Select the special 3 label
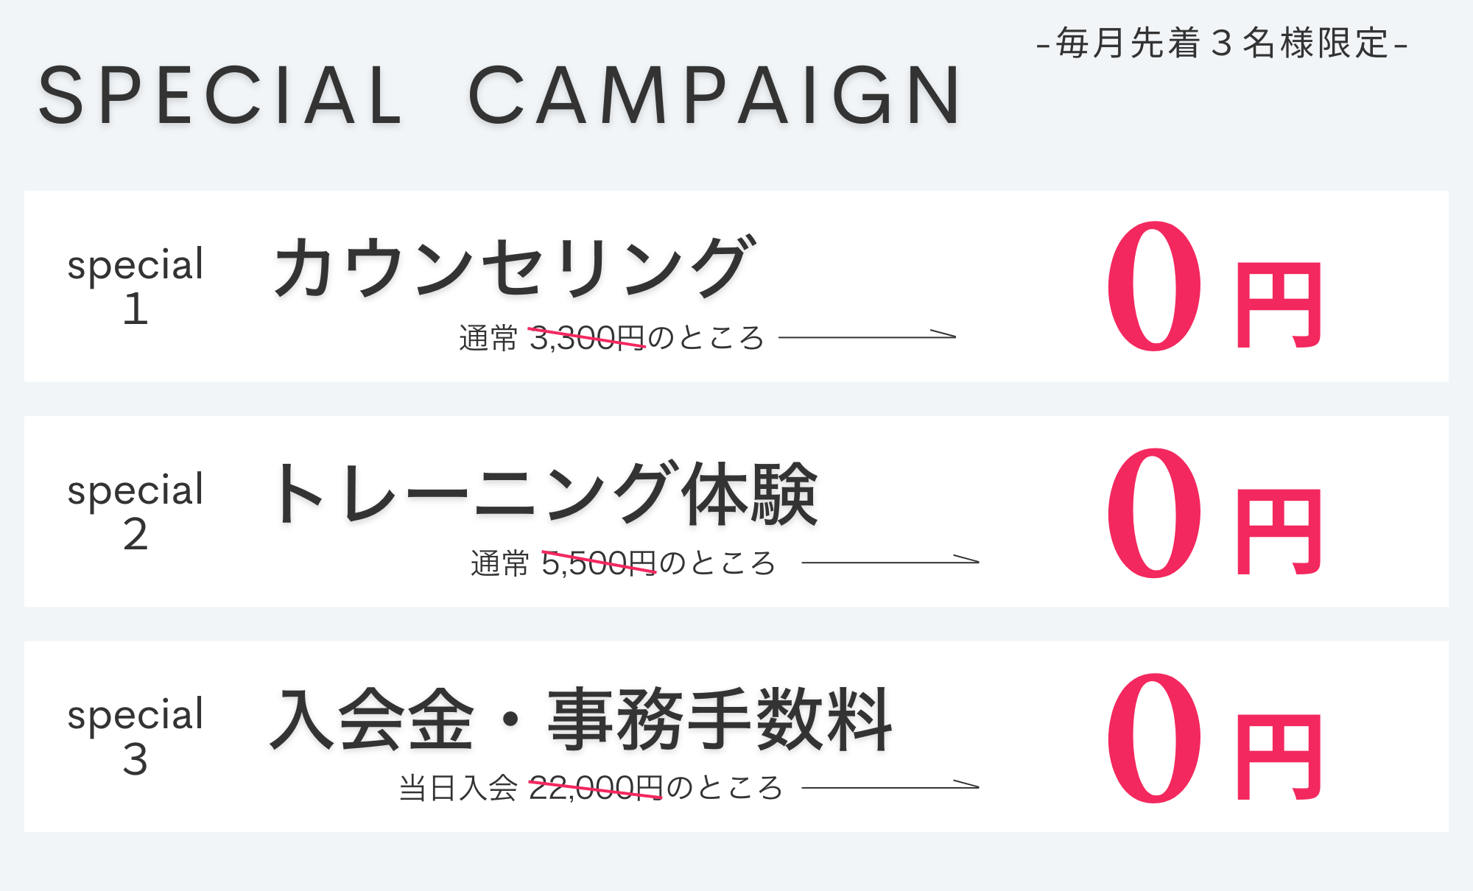Screen dimensions: 1473x891 click(136, 736)
